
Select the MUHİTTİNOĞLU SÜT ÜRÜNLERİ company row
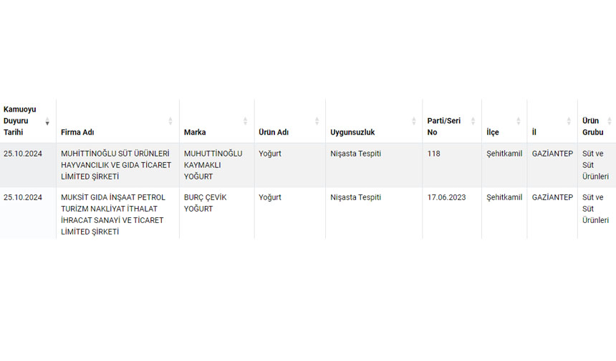coord(116,165)
